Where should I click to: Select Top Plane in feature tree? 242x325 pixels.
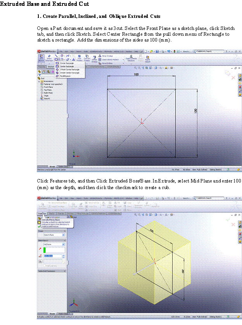pos(46,90)
